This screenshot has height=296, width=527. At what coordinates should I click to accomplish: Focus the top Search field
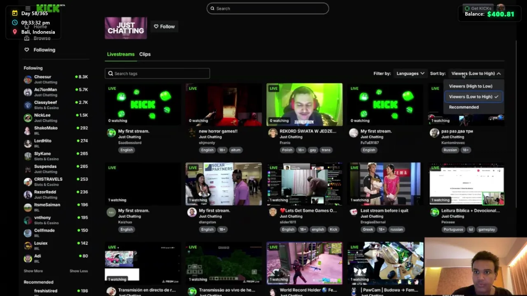click(268, 8)
